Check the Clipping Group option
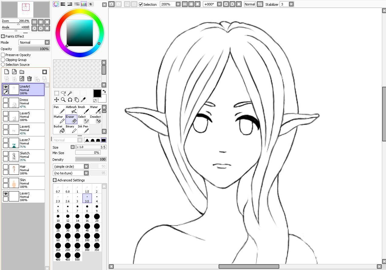Viewport: 386px width, 270px height. (3, 60)
